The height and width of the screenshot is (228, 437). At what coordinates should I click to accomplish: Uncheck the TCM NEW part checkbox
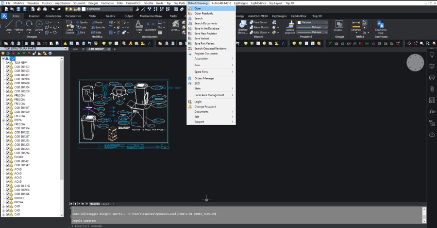[7, 63]
